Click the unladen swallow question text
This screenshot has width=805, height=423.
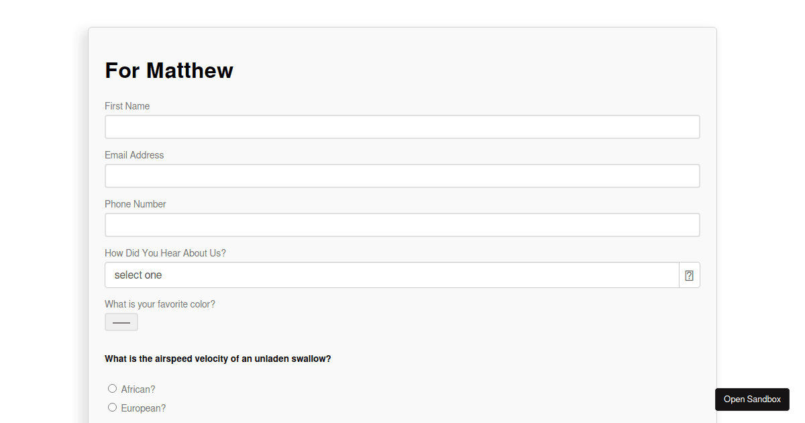[217, 358]
